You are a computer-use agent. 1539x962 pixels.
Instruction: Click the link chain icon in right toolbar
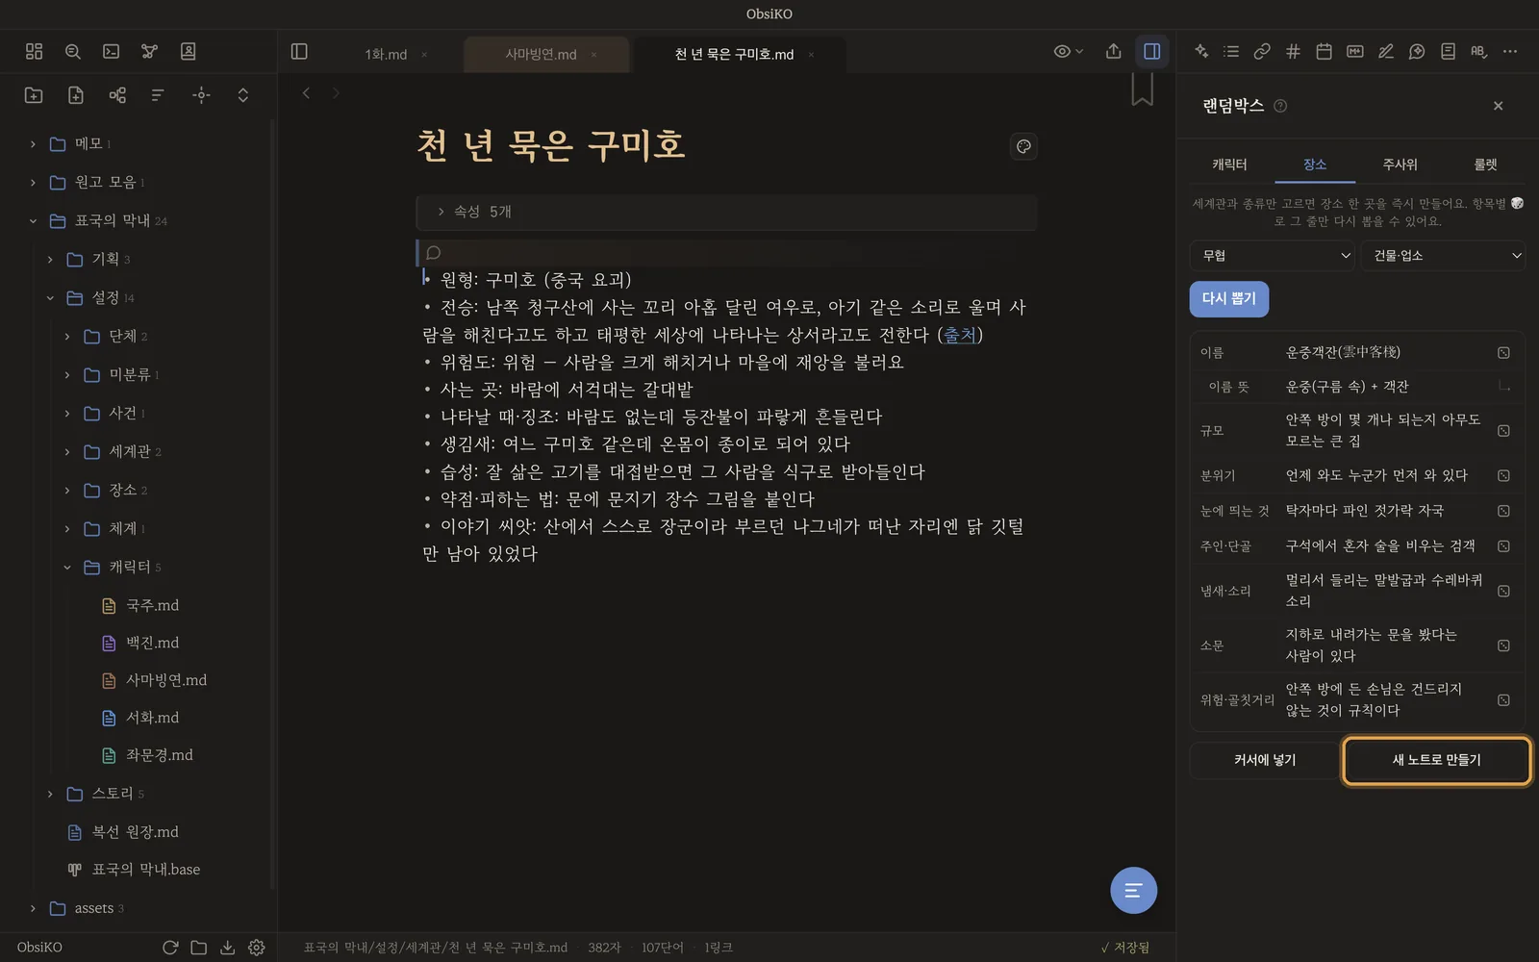click(1262, 52)
